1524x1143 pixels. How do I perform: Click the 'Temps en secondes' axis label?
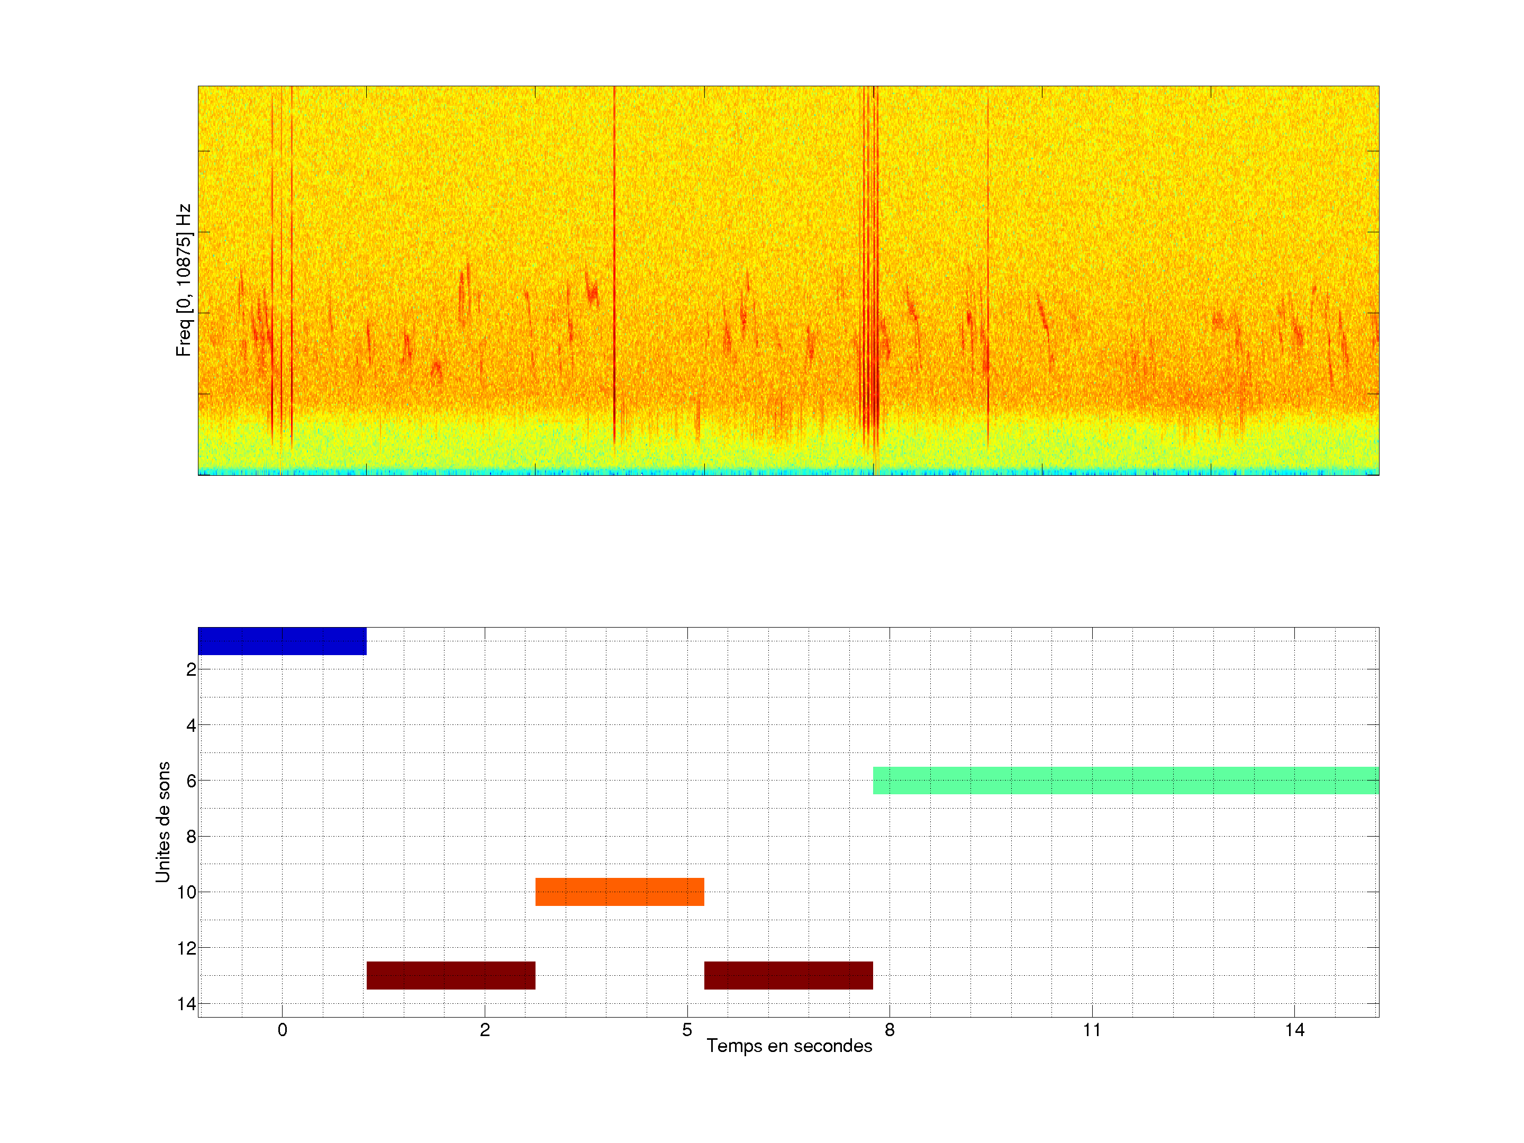click(789, 1046)
